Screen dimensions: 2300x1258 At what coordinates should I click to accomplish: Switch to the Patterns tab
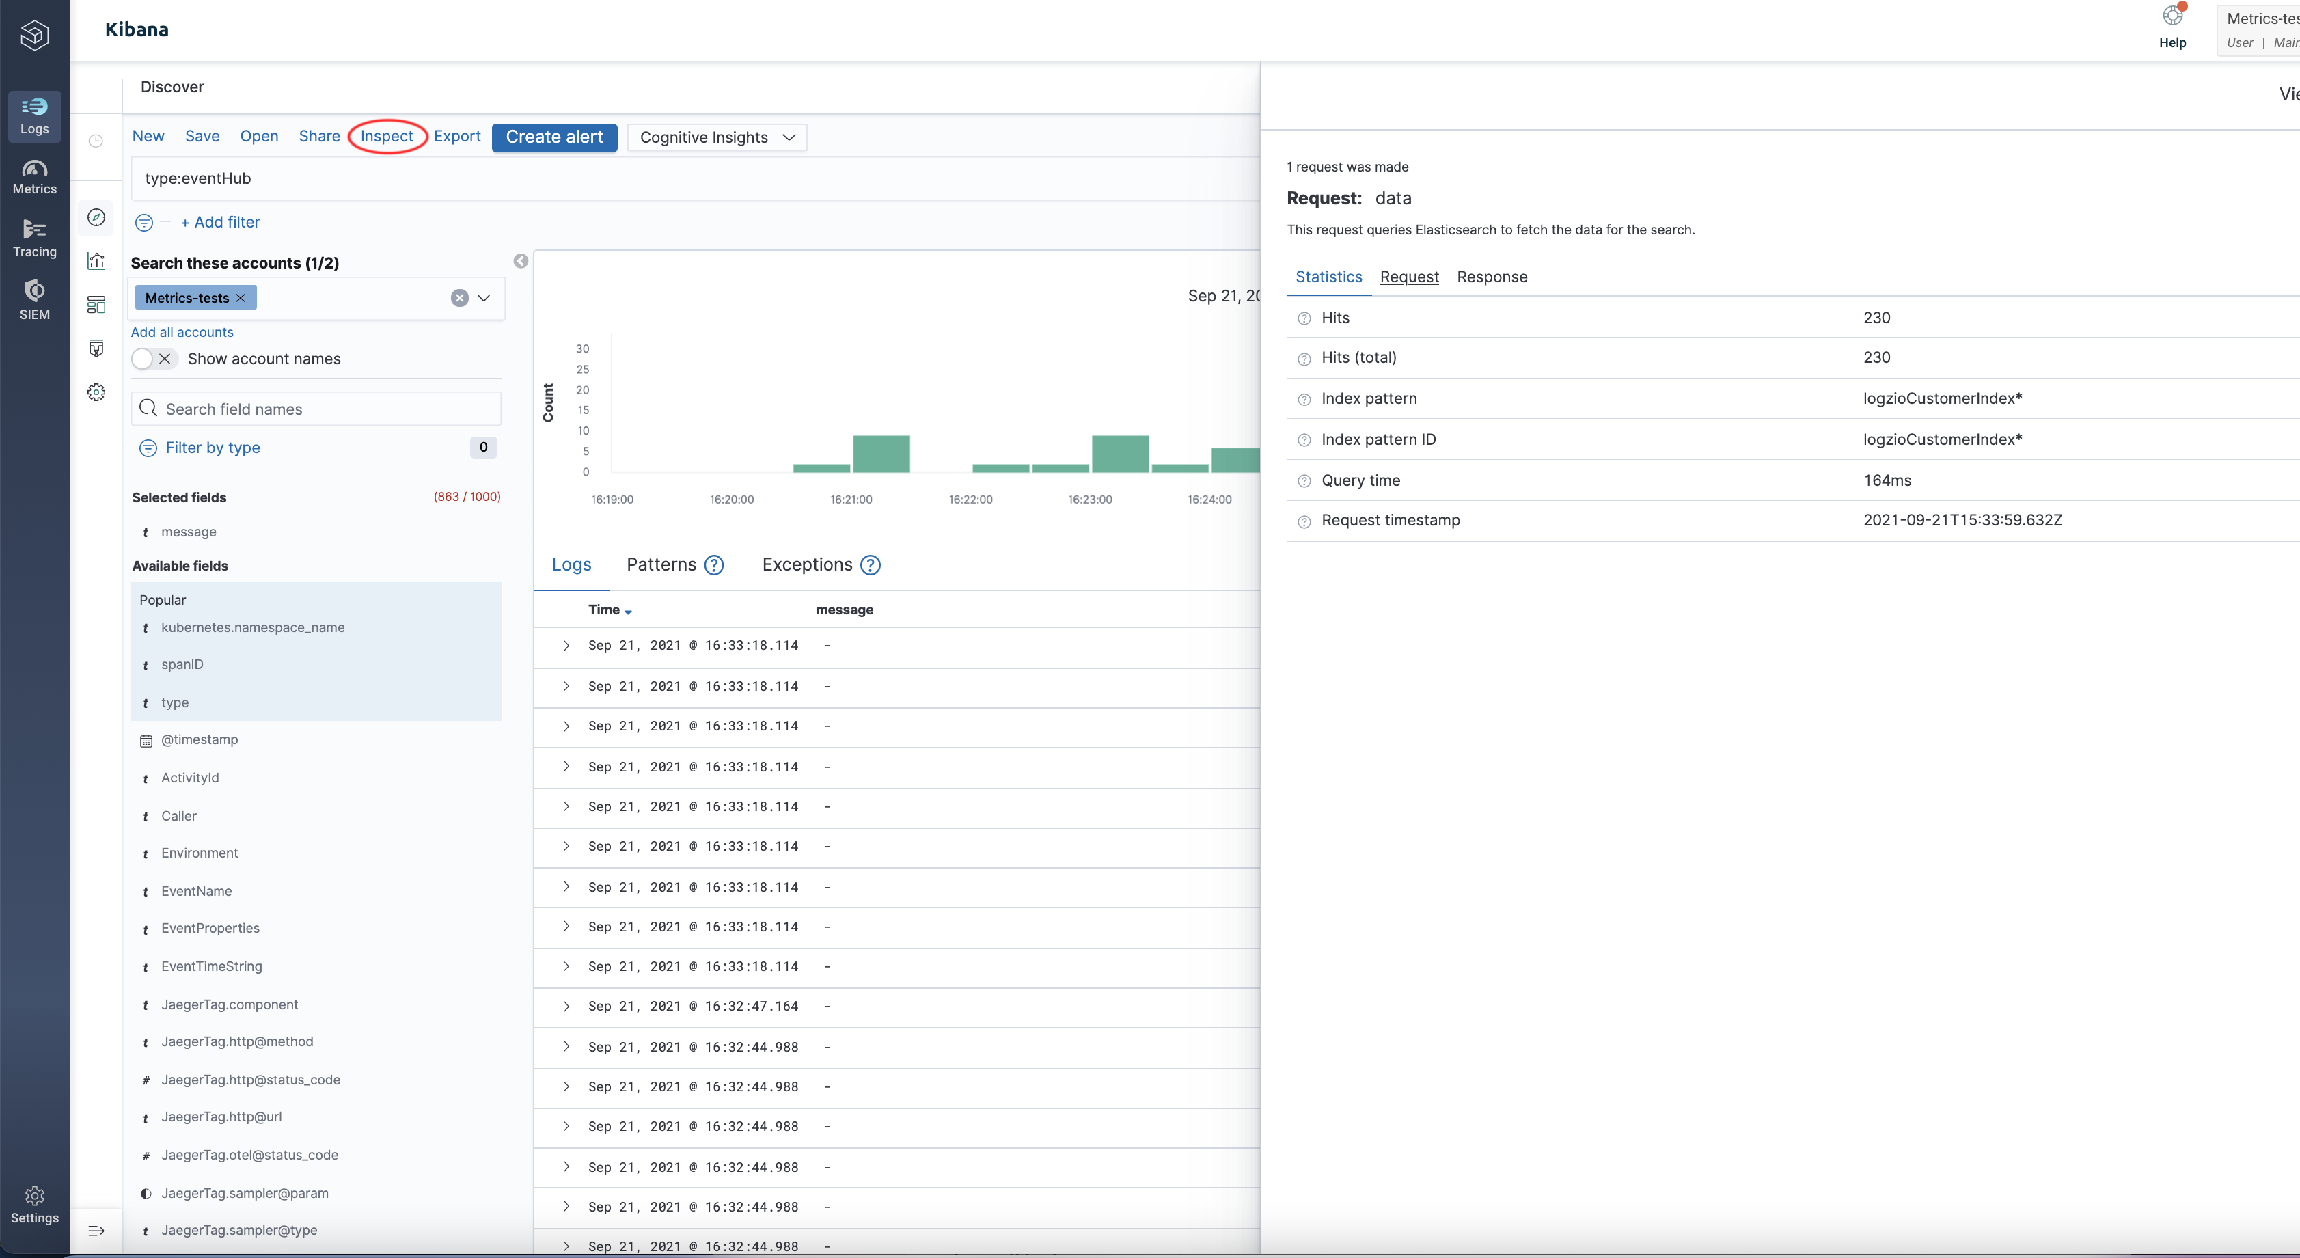[661, 564]
